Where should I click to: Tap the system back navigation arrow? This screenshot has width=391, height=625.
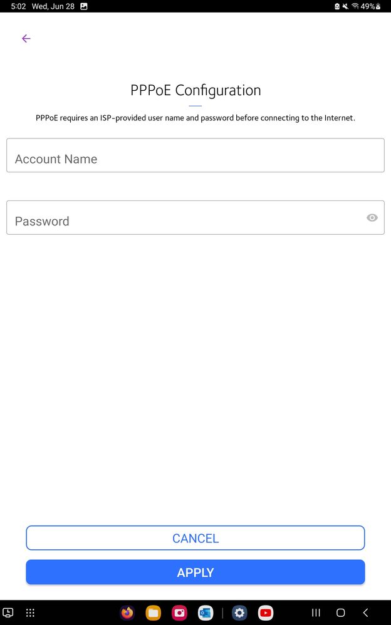[x=365, y=612]
